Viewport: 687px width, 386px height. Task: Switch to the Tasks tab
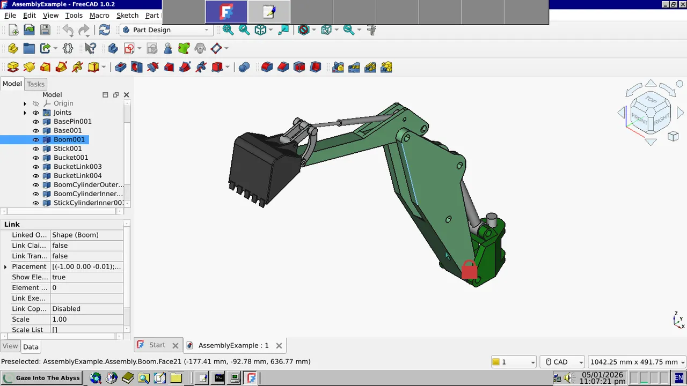coord(35,84)
